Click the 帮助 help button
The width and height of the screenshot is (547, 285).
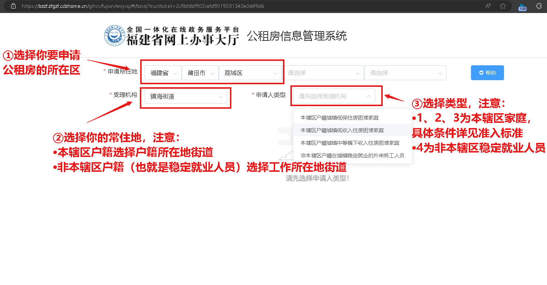click(x=487, y=73)
